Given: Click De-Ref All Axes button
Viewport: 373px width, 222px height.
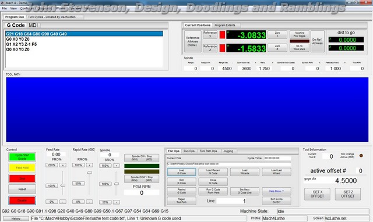Looking at the screenshot, I should click(x=317, y=41).
